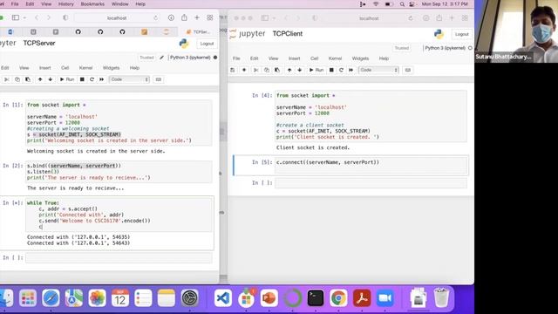Select the c.connect cell in TCPClient
Image resolution: width=558 pixels, height=314 pixels.
coord(371,165)
